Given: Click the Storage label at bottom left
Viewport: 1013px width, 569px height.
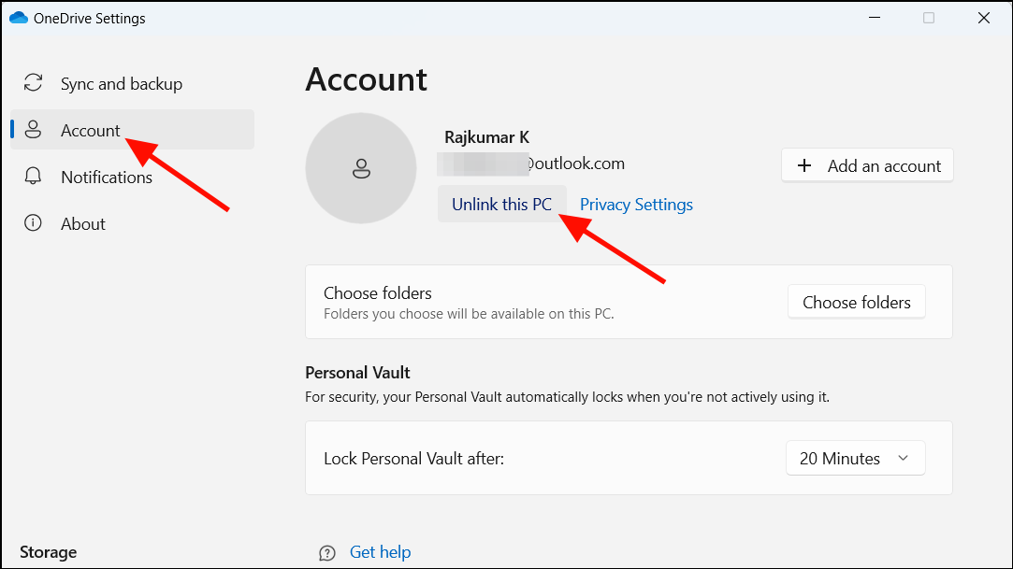Looking at the screenshot, I should point(48,552).
